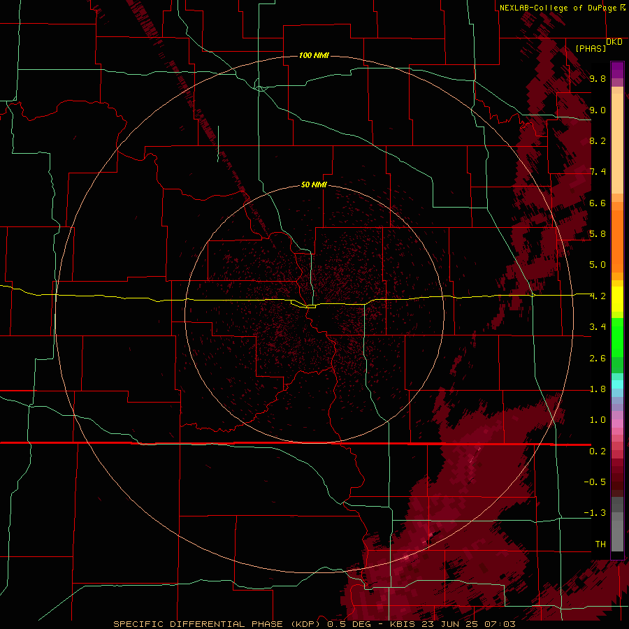
Task: Click the 2.6 value on the color scale
Action: tap(598, 359)
